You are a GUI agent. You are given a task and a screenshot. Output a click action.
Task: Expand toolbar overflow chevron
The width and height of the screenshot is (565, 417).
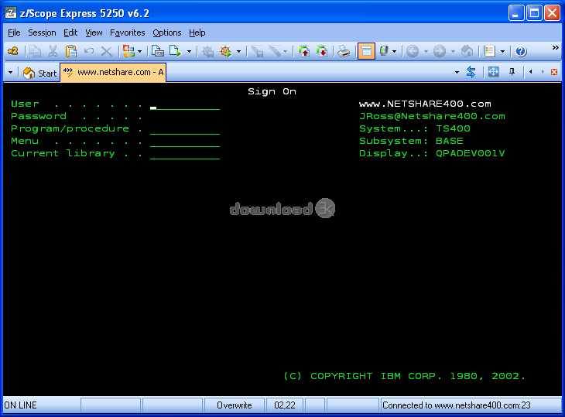555,47
